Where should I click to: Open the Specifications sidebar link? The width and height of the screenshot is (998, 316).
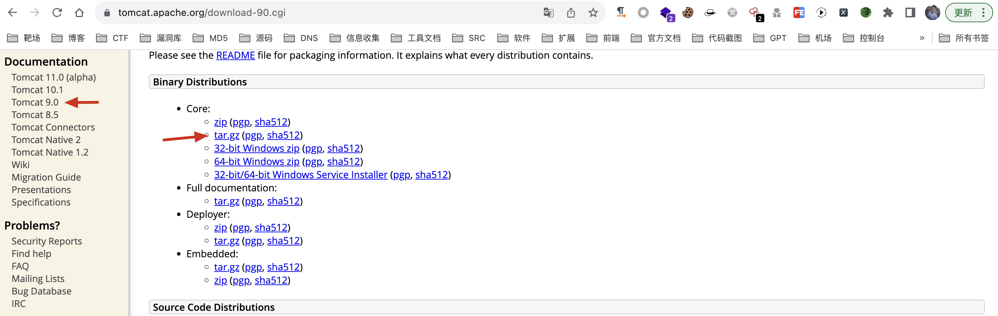(x=41, y=202)
